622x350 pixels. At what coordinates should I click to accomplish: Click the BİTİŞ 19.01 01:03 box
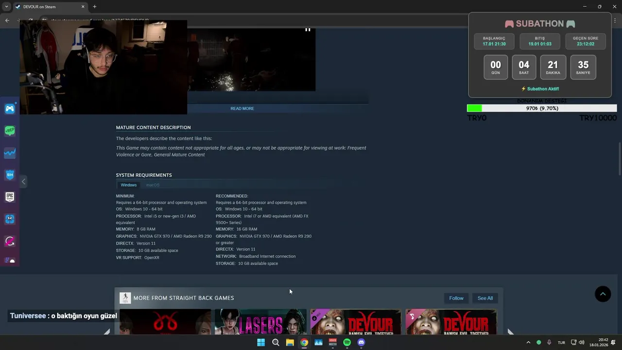pyautogui.click(x=540, y=41)
